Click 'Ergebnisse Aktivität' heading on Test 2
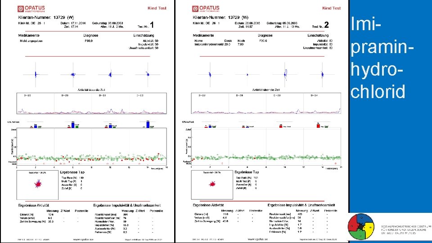The height and width of the screenshot is (243, 432). [208, 205]
